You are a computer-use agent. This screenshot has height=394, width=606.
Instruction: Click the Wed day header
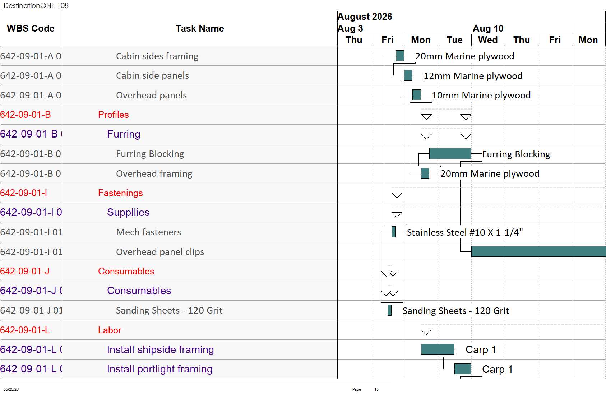488,40
